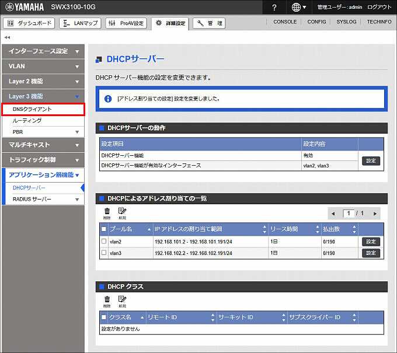The width and height of the screenshot is (397, 353).
Task: Click the ログアウト link
Action: pos(379,7)
